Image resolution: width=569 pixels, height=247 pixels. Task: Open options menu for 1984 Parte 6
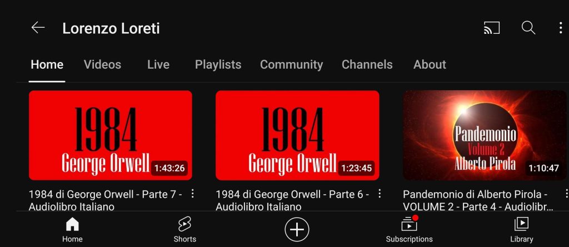(380, 194)
